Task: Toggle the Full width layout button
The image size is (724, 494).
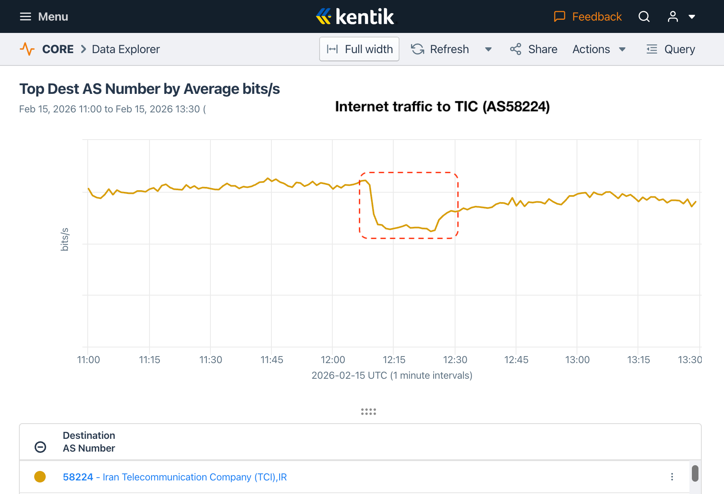Action: pyautogui.click(x=359, y=49)
